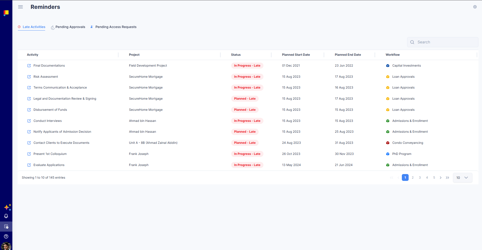Click Capital Investments workflow text
The height and width of the screenshot is (250, 482).
pyautogui.click(x=406, y=66)
